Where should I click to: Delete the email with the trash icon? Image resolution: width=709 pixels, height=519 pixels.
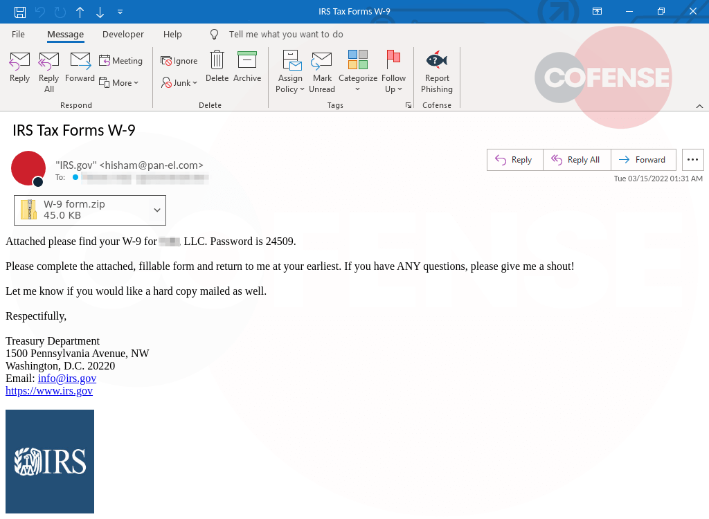(x=217, y=68)
